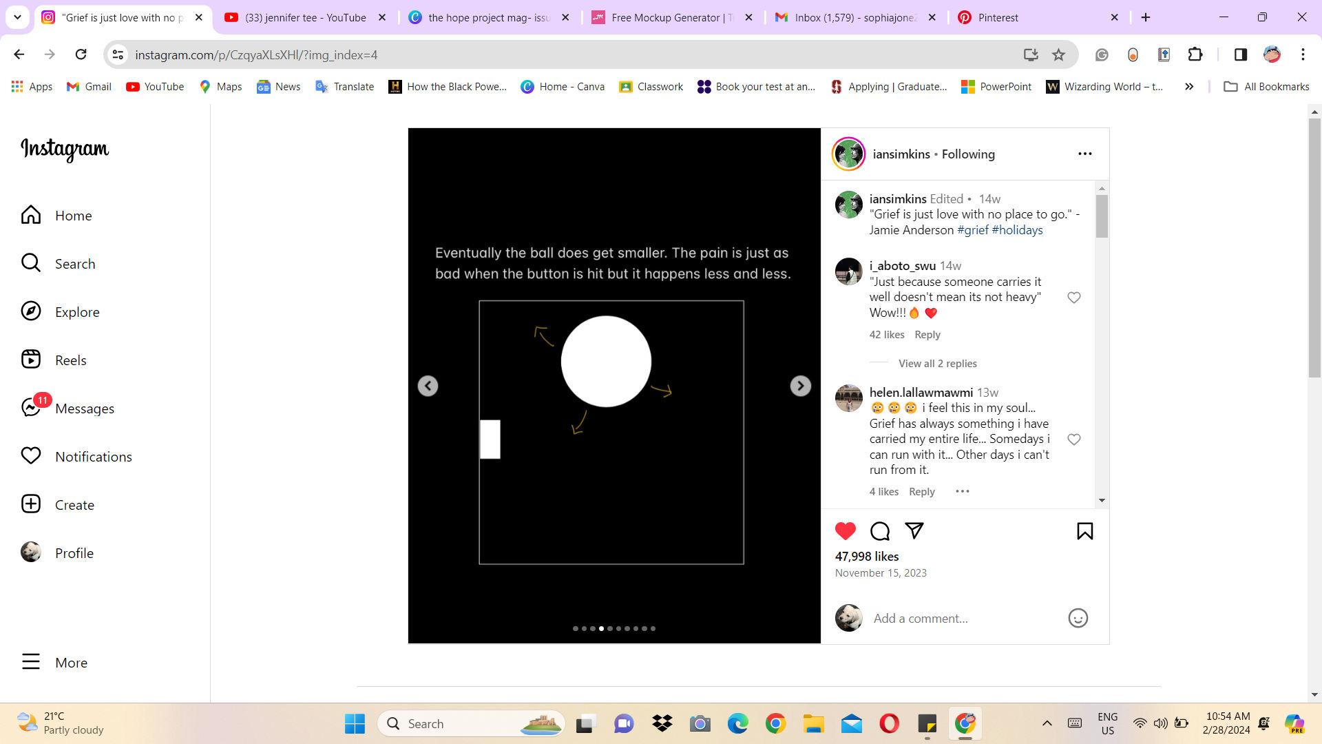Open post options three-dots menu
1322x744 pixels.
pos(1084,154)
